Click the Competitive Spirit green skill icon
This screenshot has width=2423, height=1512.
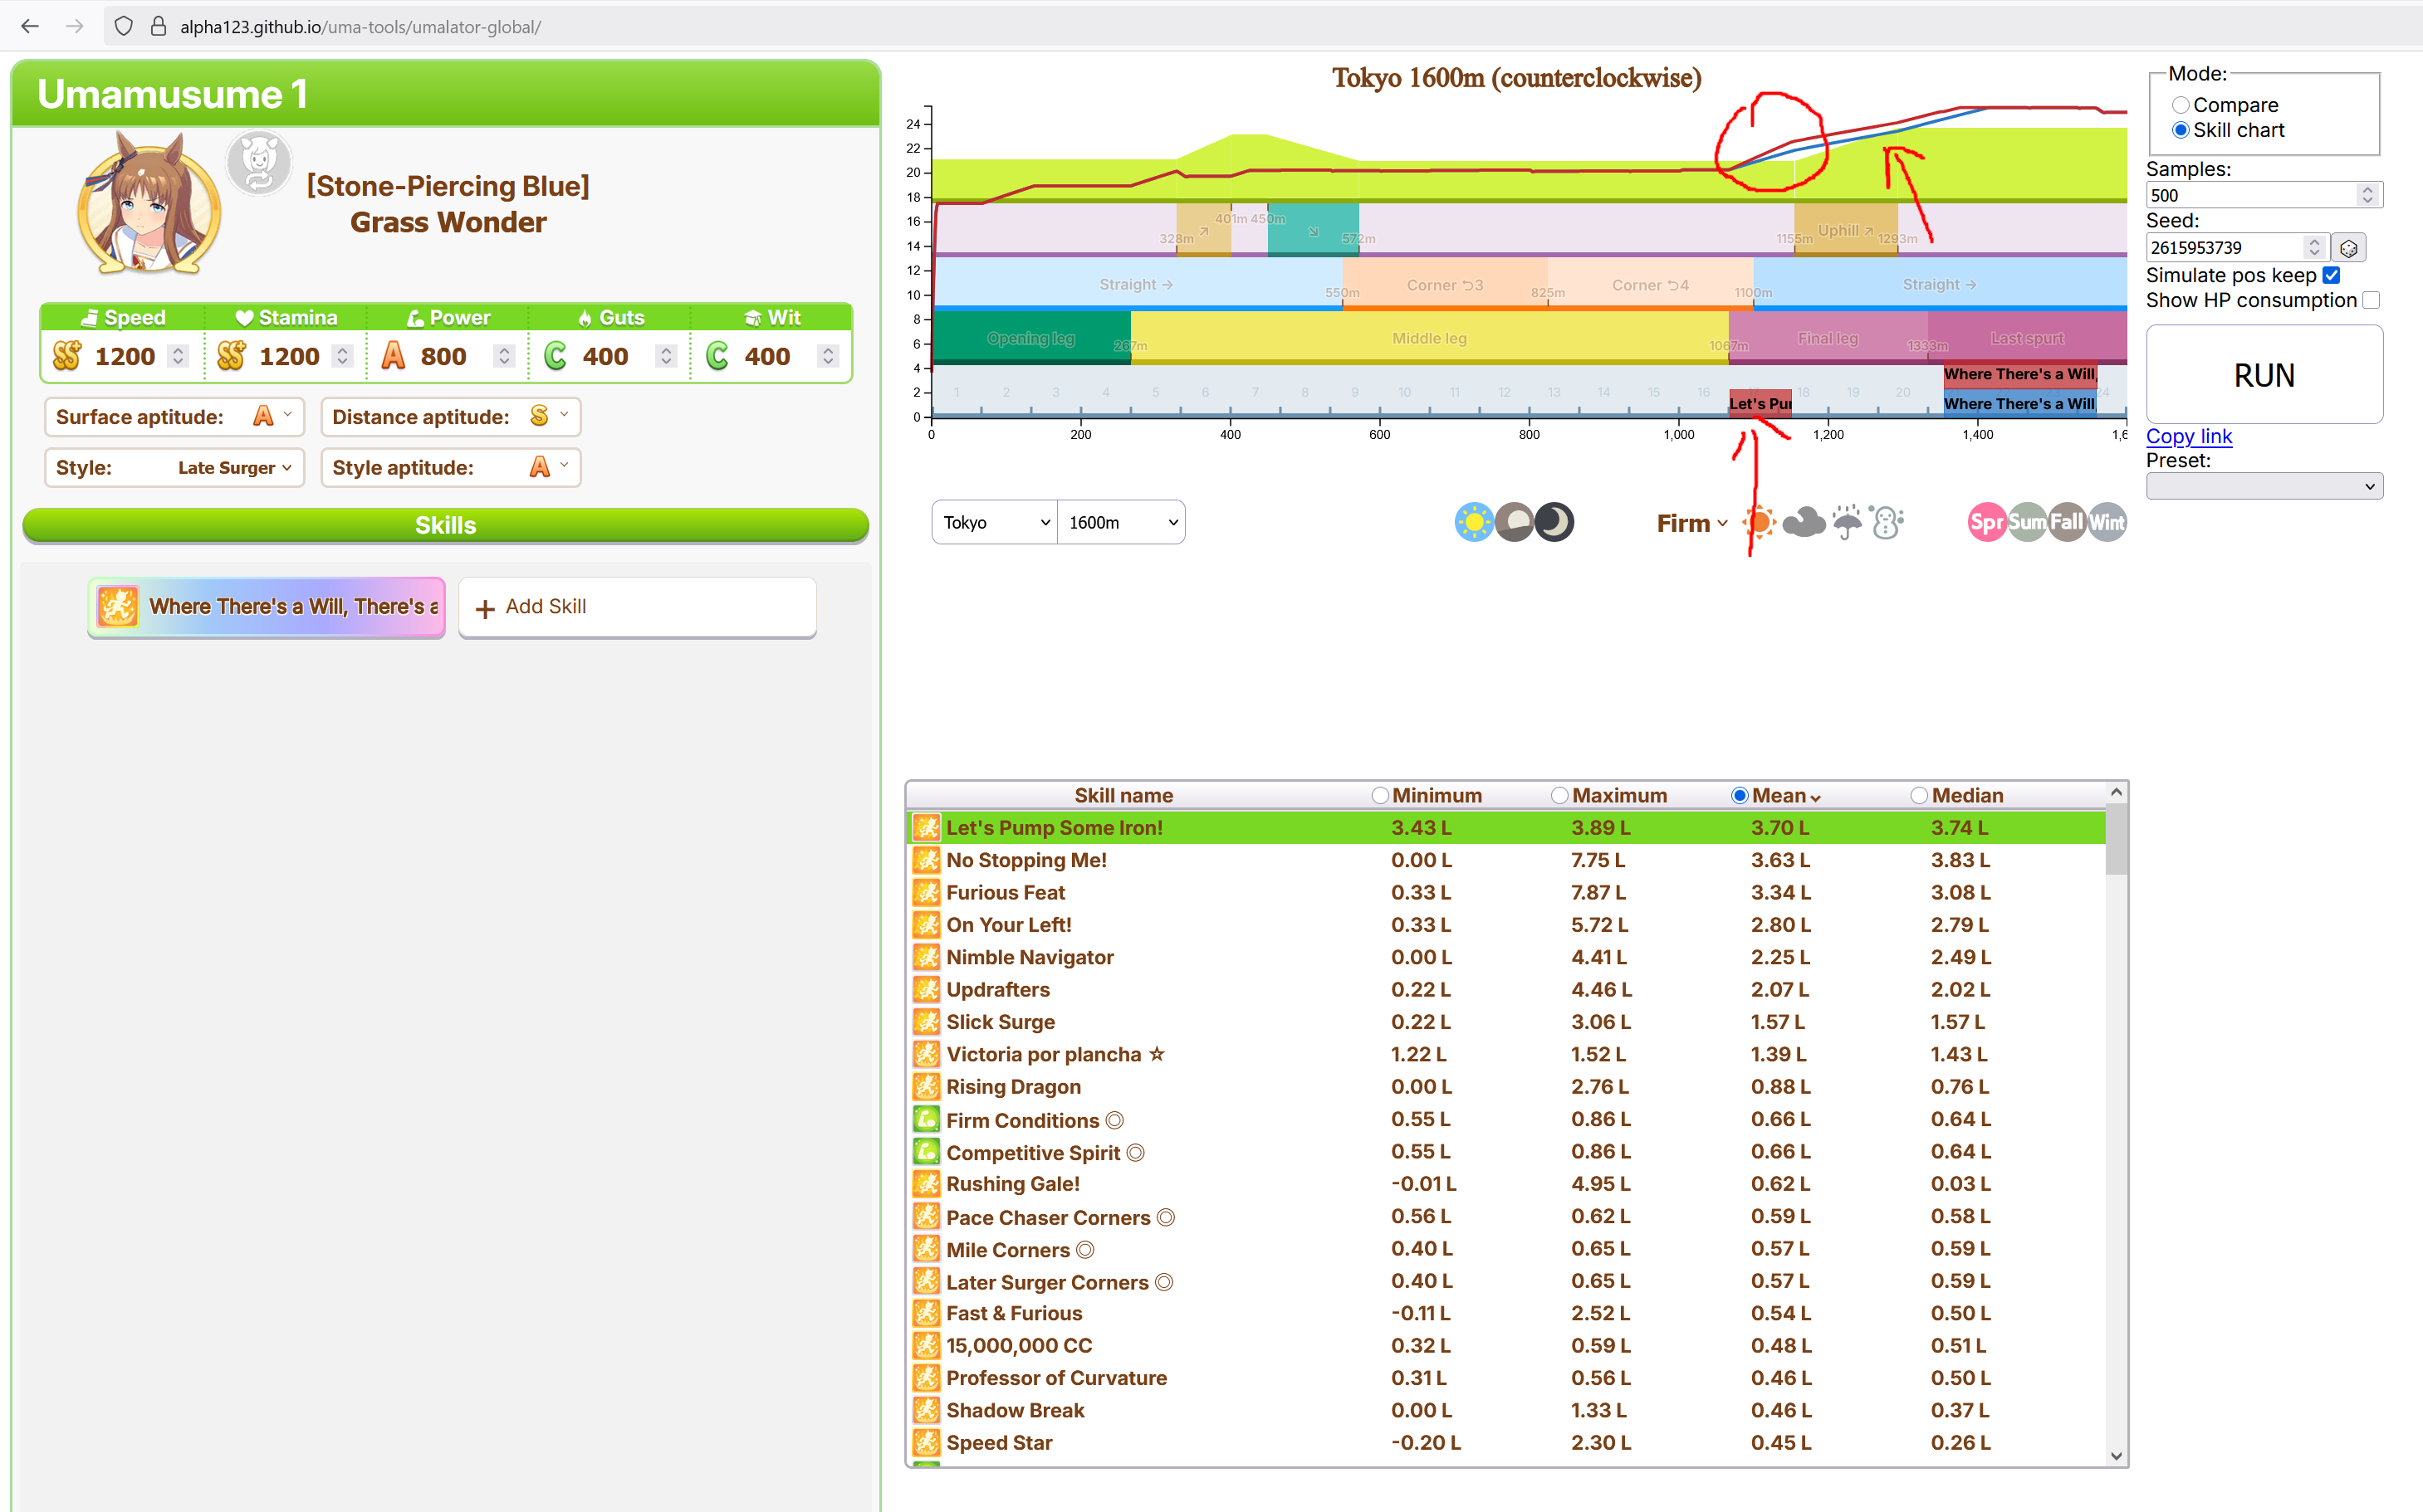point(927,1152)
